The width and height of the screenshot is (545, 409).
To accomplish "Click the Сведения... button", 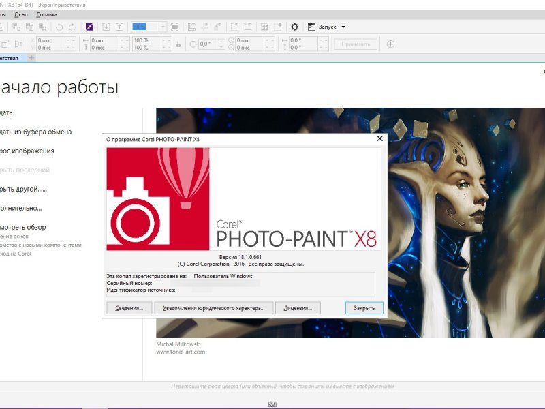I will pos(129,308).
